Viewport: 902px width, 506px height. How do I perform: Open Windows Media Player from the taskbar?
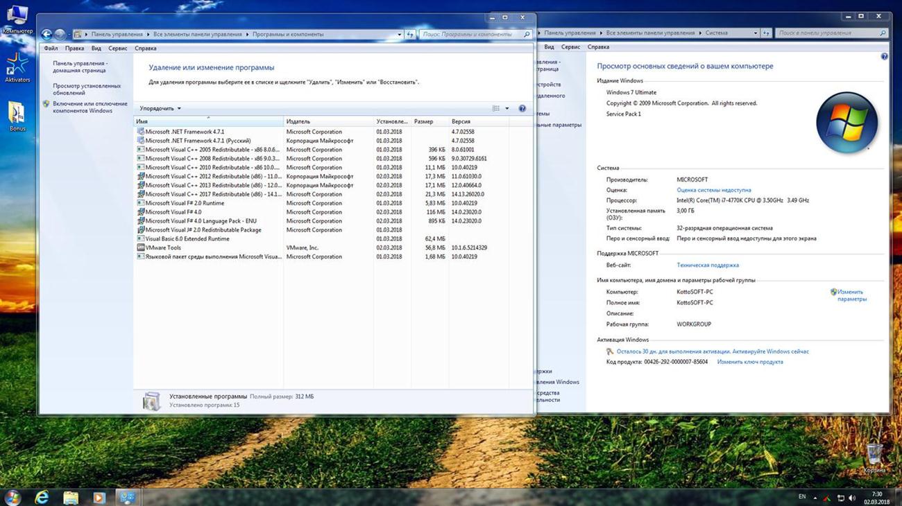[99, 497]
